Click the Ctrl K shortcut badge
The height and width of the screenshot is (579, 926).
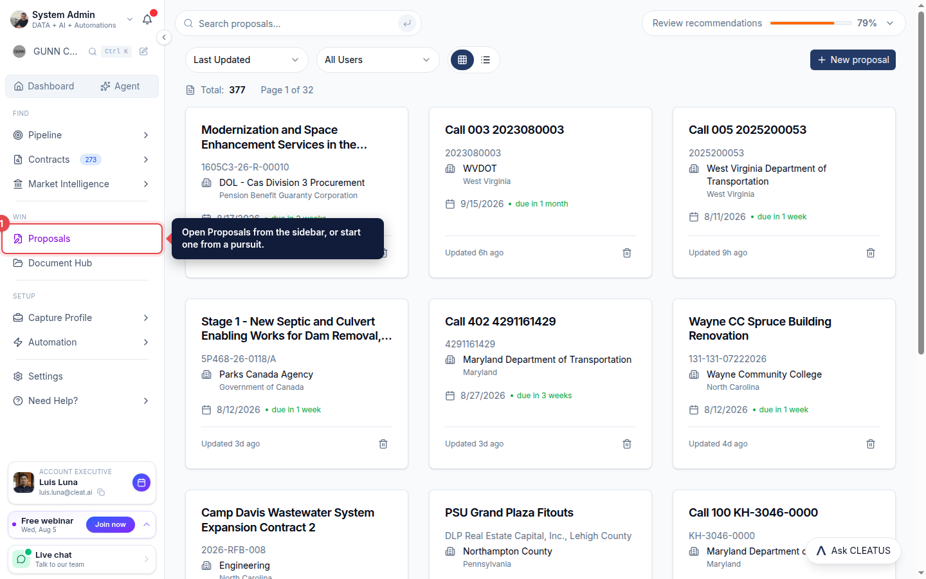point(116,51)
